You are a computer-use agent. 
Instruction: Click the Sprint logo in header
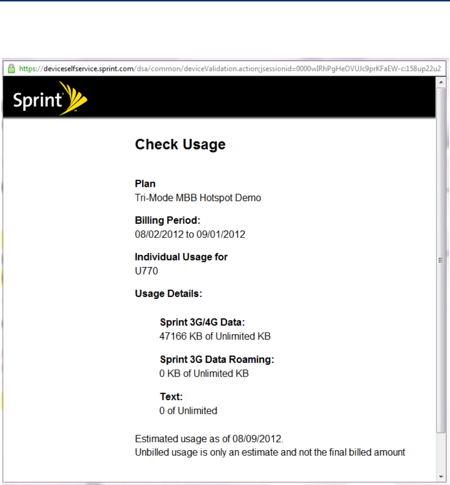click(x=50, y=98)
